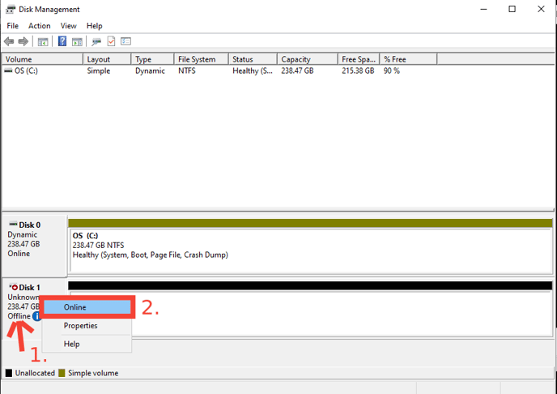Click the 'Offline' status text of Disk 1
The height and width of the screenshot is (394, 557).
19,316
